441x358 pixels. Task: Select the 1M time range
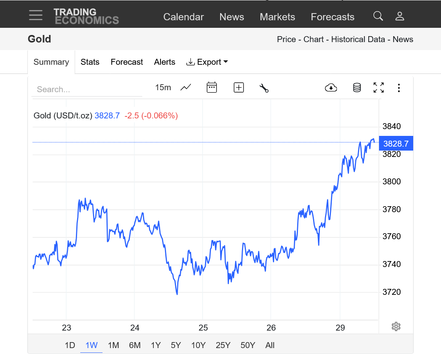113,345
